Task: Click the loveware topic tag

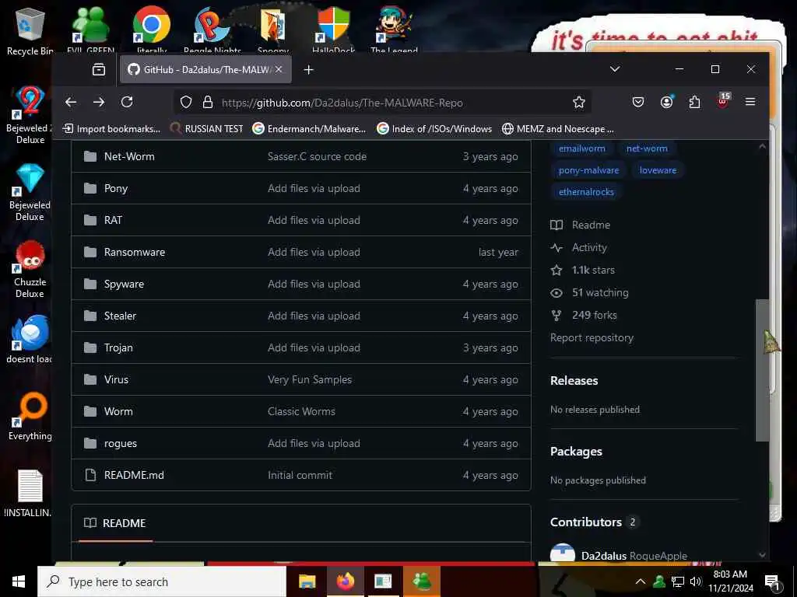Action: [658, 170]
